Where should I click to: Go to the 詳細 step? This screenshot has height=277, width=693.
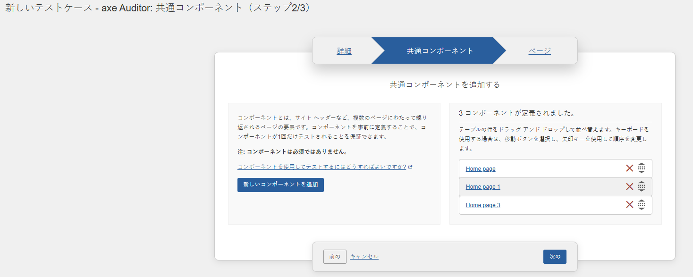[x=344, y=51]
